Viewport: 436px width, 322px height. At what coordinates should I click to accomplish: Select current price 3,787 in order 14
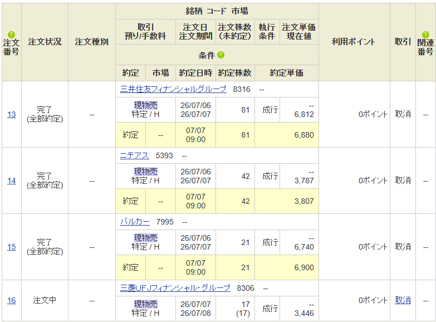coord(304,180)
